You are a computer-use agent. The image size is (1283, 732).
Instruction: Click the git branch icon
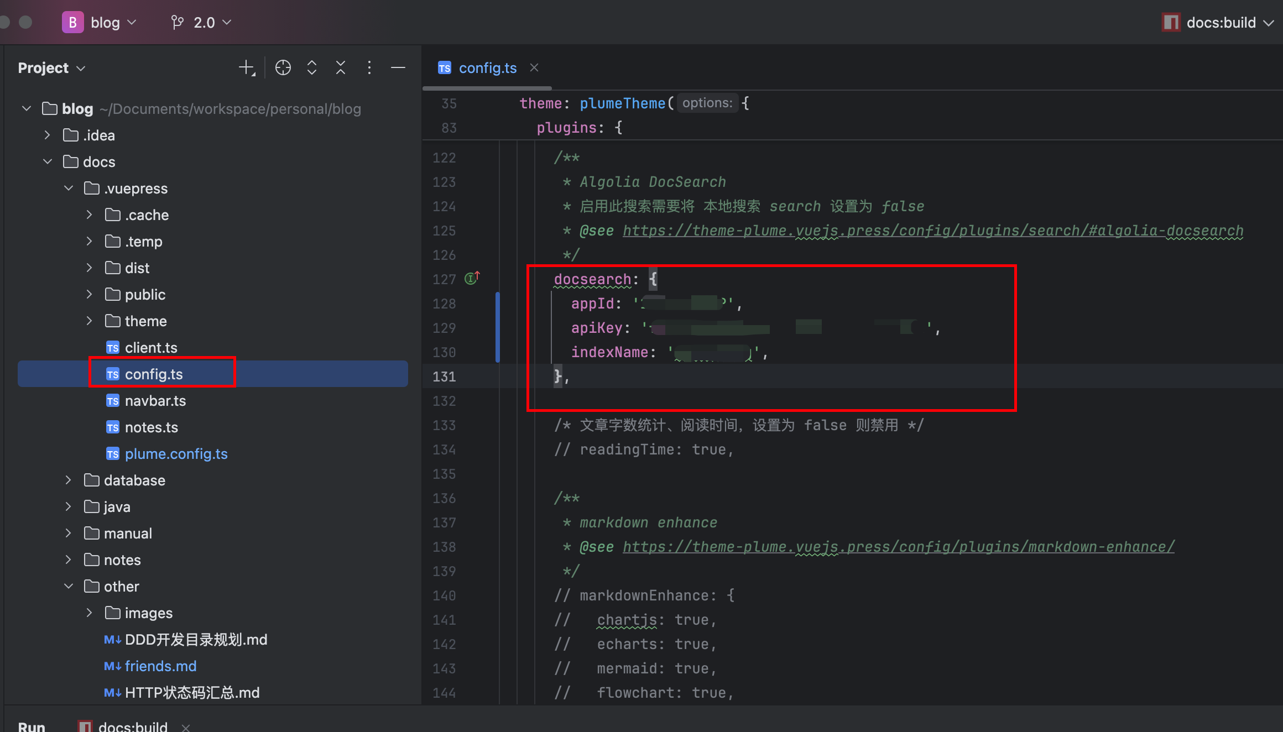(177, 23)
